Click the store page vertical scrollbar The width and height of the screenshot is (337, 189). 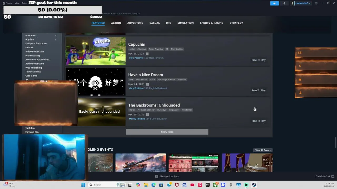tap(335, 143)
